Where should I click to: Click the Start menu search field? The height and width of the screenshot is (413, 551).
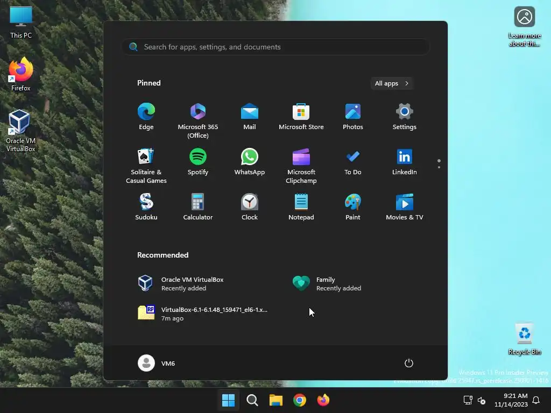click(275, 47)
